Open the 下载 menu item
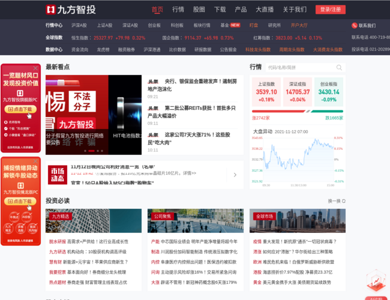The width and height of the screenshot is (390, 300). pyautogui.click(x=220, y=10)
